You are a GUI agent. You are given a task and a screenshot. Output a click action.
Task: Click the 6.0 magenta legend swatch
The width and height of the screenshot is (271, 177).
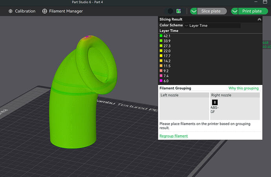click(161, 81)
